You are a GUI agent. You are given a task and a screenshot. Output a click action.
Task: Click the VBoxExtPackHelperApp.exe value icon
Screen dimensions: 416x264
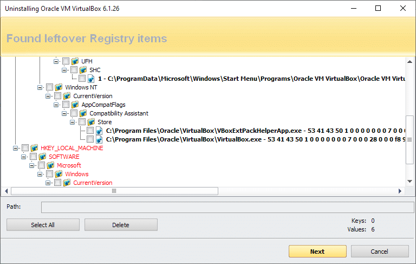coord(99,131)
